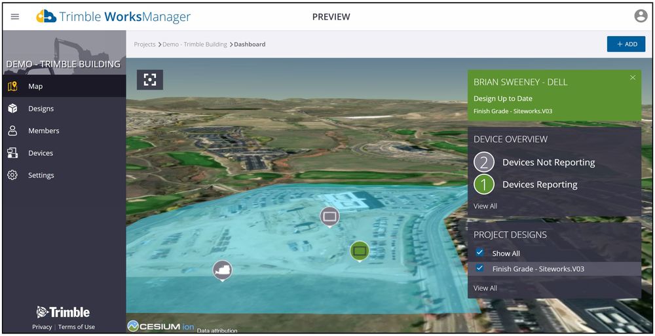Click the zoom-to-extents map button
Viewport: 655px width, 336px height.
(x=150, y=80)
